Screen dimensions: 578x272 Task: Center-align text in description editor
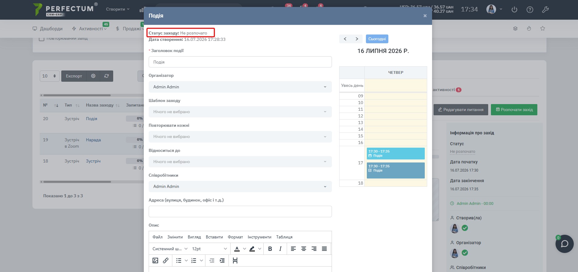pyautogui.click(x=304, y=249)
